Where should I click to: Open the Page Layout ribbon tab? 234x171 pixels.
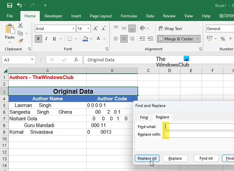(101, 16)
